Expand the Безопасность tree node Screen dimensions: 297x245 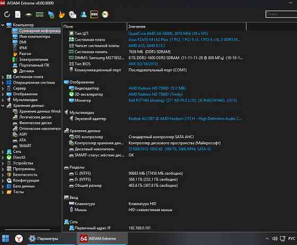(x=3, y=175)
